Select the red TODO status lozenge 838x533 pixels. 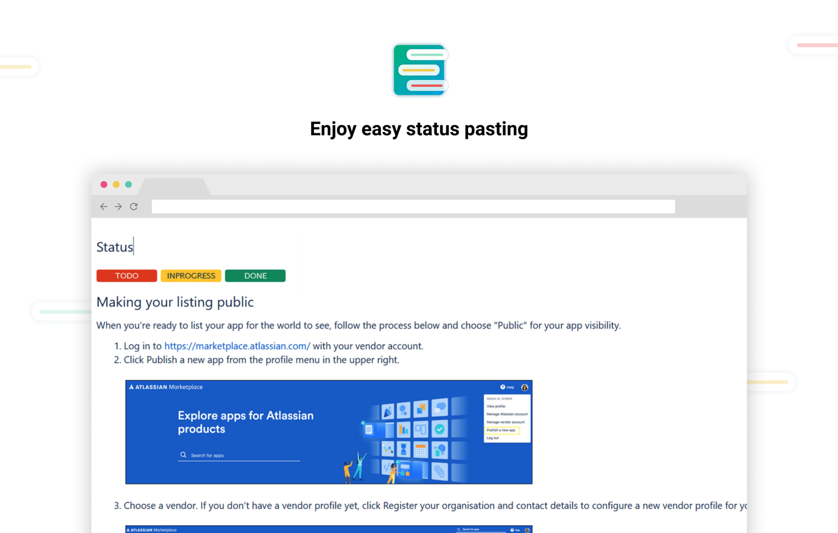(127, 276)
